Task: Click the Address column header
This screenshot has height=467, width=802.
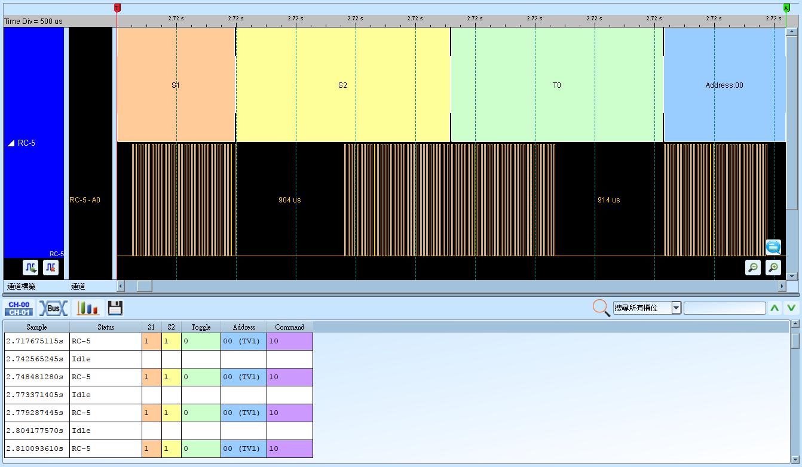Action: pos(244,327)
